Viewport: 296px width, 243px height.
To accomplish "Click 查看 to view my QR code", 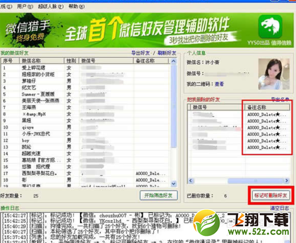I will coord(219,84).
